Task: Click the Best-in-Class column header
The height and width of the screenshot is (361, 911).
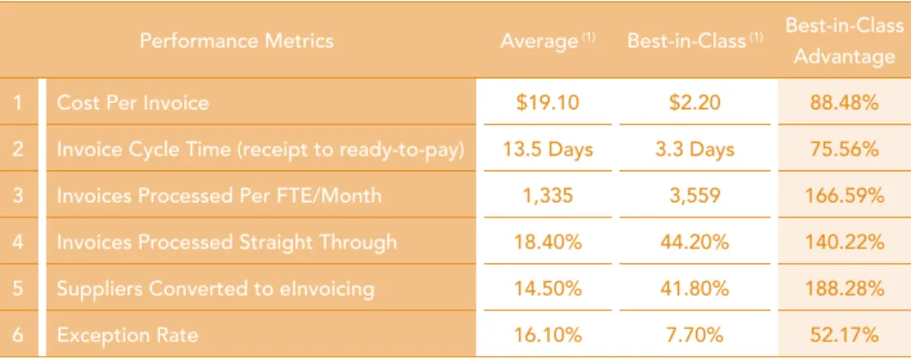Action: 694,41
